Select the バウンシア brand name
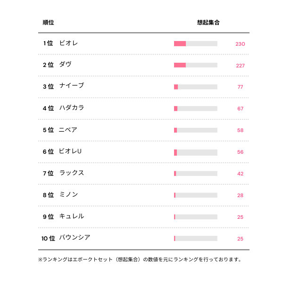The width and height of the screenshot is (283, 283). tap(75, 238)
